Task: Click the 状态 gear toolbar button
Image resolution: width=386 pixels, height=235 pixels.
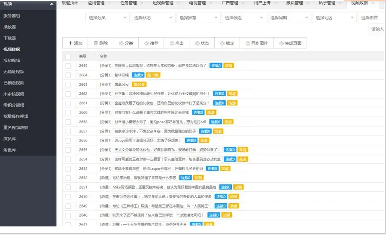Action: tap(202, 43)
